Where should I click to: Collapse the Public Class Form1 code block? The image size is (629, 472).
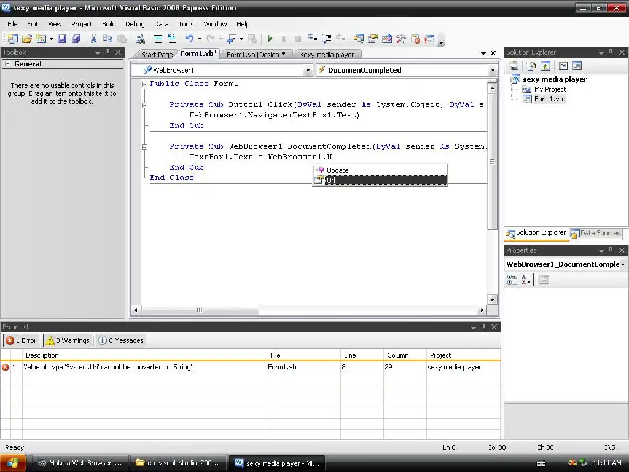(144, 84)
